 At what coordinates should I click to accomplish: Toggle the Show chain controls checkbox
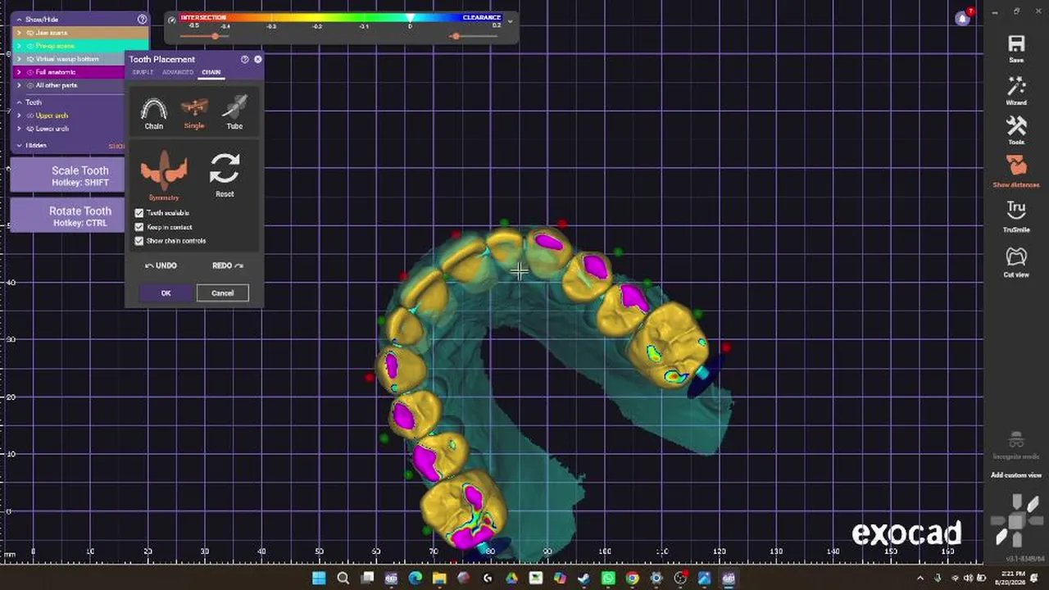click(x=139, y=241)
